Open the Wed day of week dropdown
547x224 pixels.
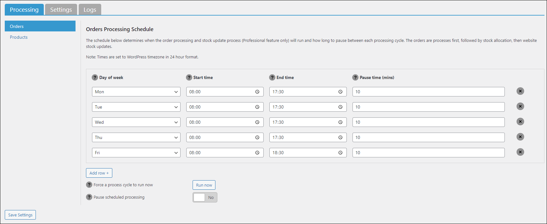[136, 122]
